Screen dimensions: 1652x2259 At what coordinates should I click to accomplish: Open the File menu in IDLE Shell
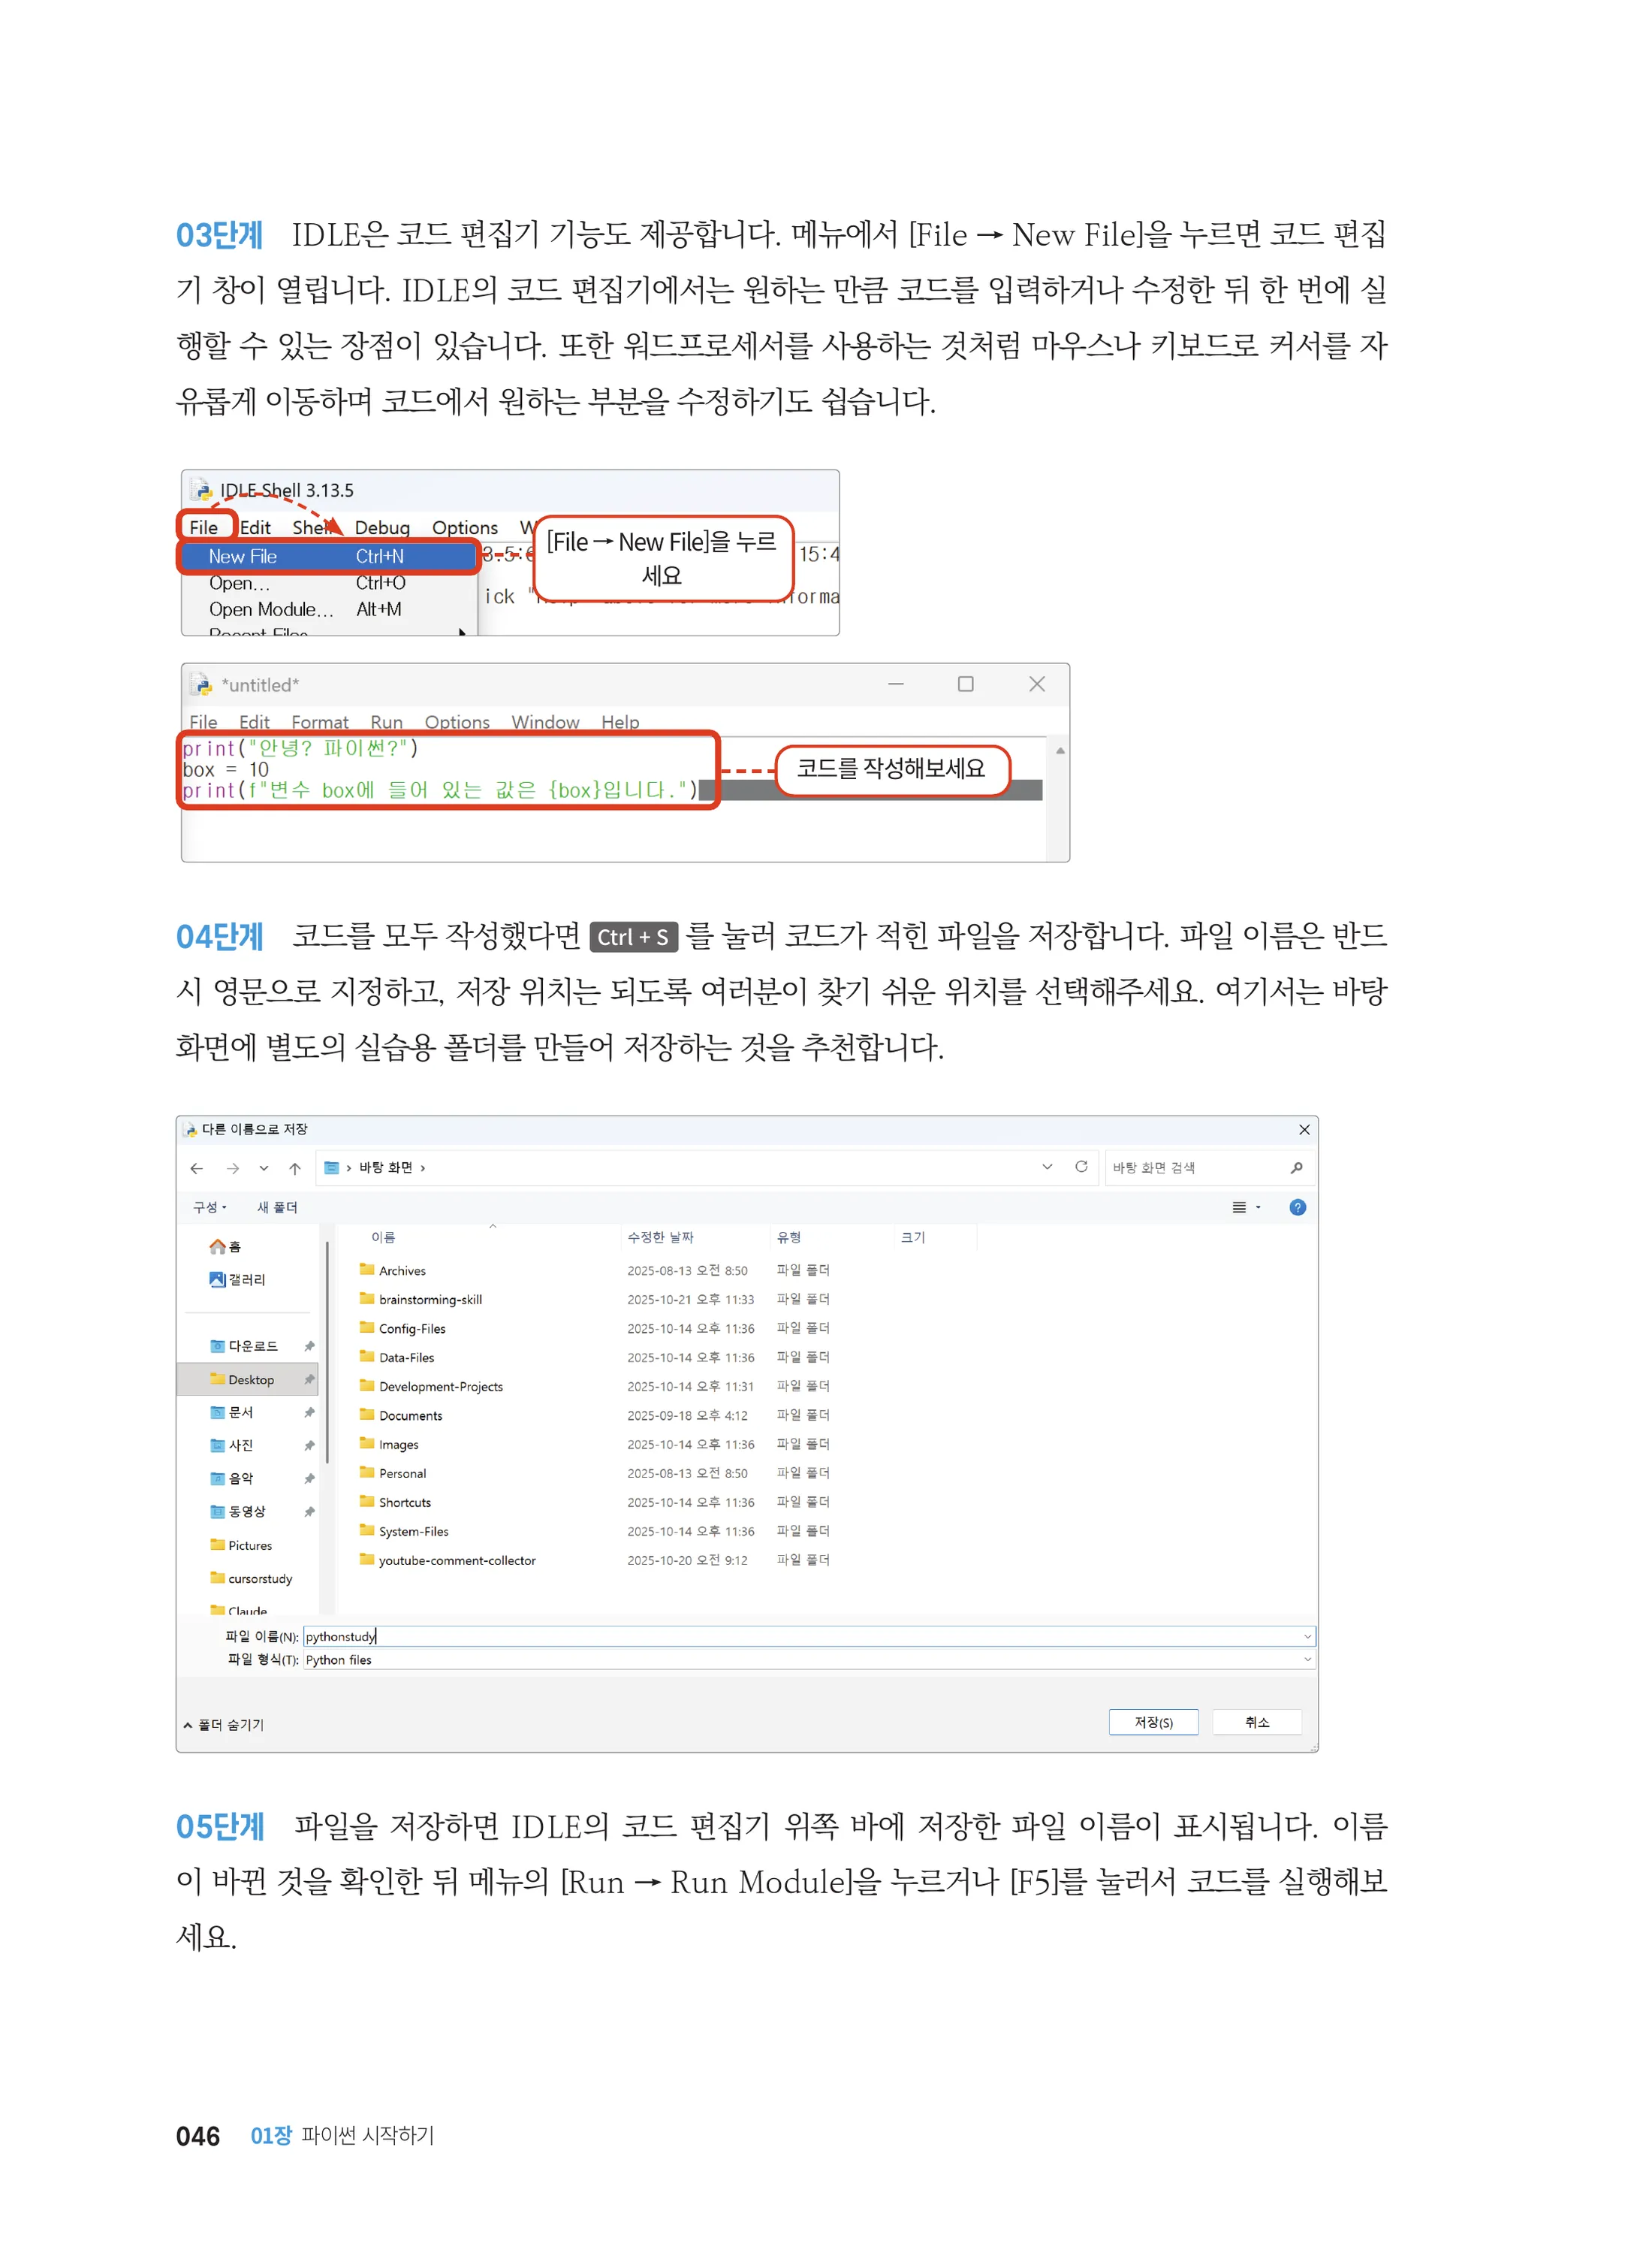tap(204, 527)
